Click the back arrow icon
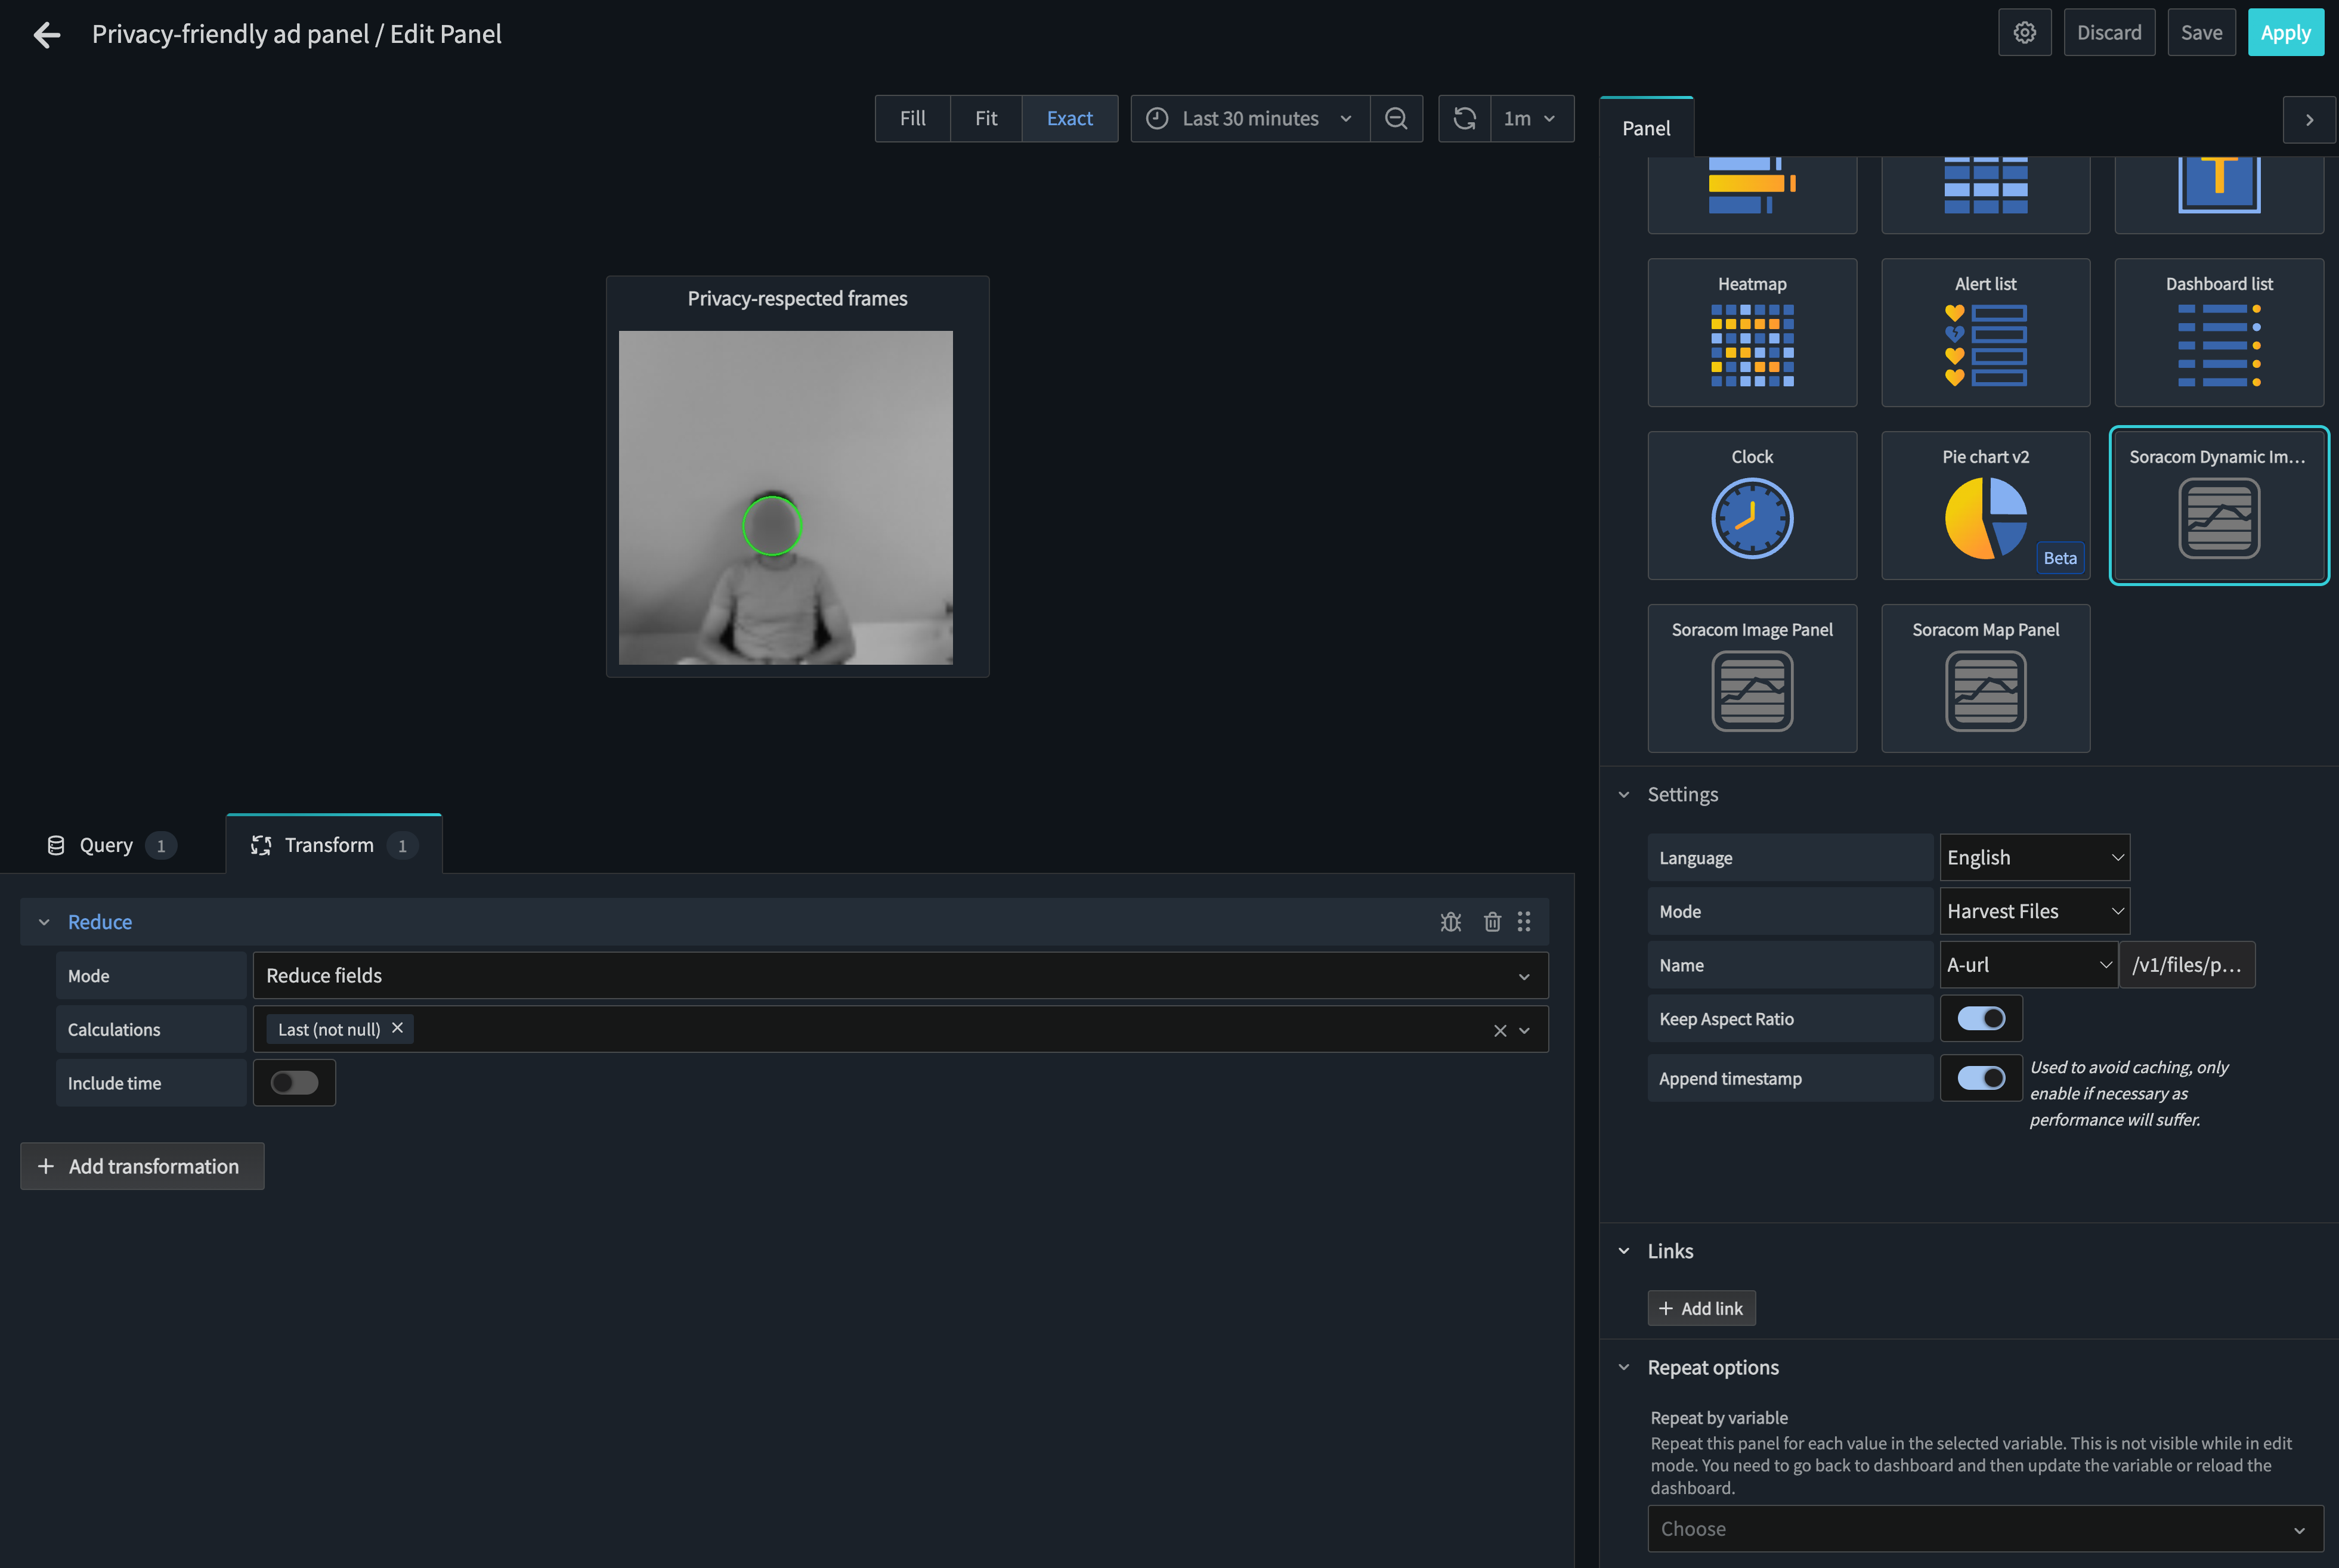 (46, 35)
